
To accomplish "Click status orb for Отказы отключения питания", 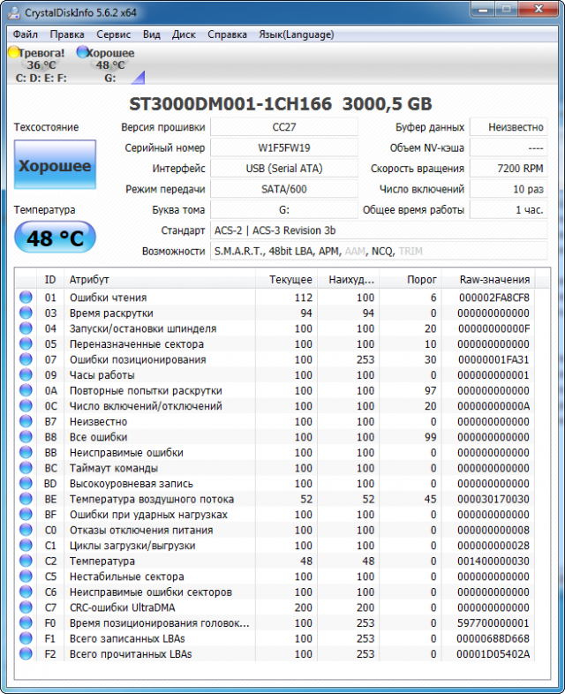I will [26, 530].
